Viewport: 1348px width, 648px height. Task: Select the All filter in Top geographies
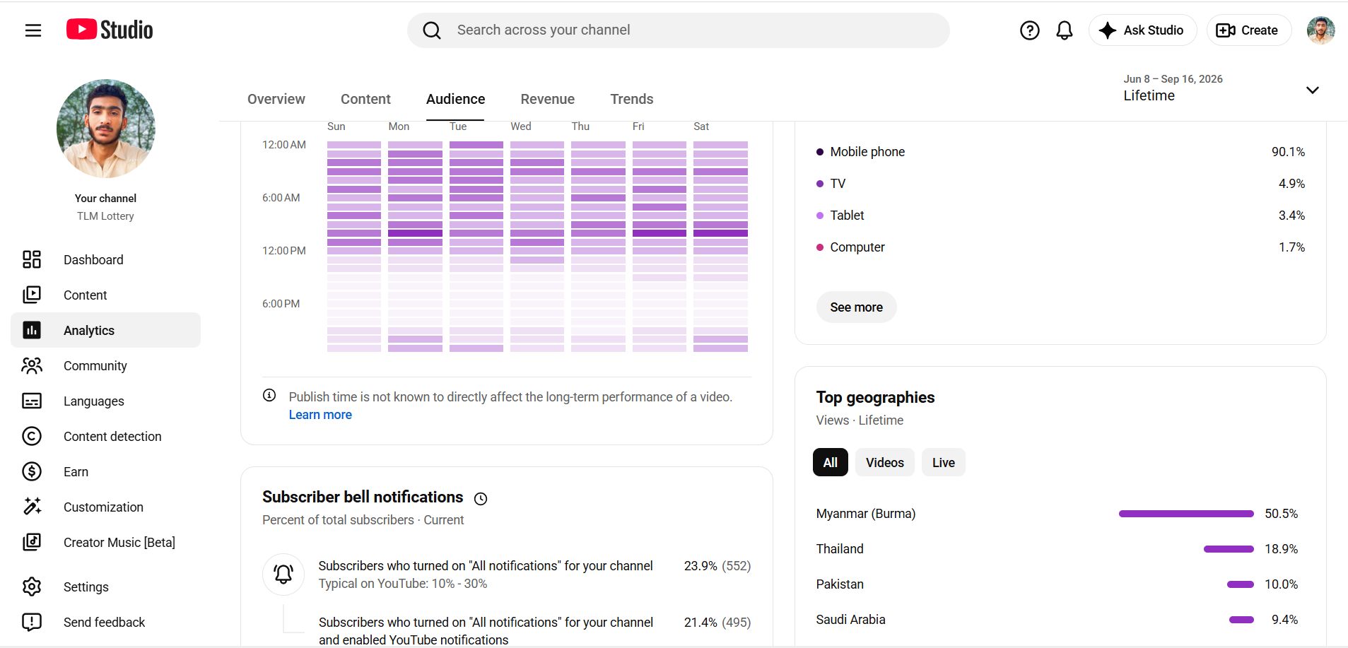tap(831, 463)
